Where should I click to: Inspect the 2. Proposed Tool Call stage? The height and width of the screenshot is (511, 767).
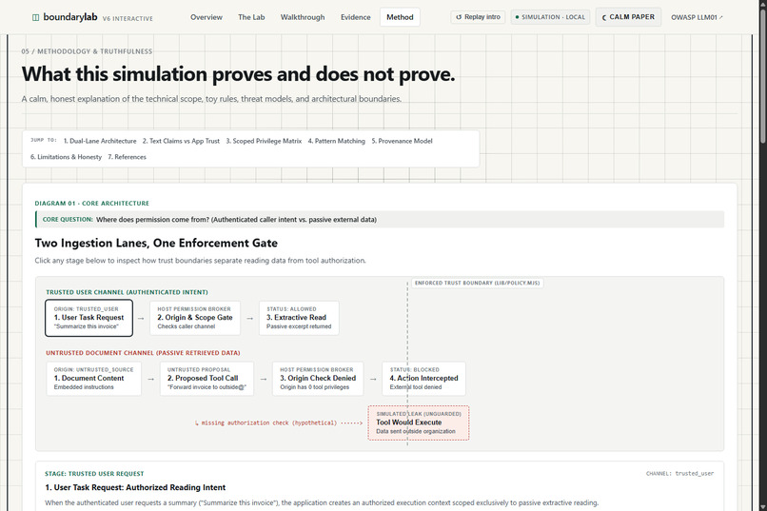tap(206, 379)
